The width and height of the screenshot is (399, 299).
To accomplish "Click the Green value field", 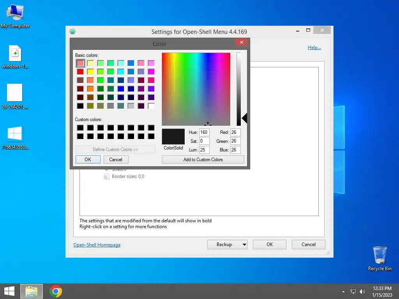I will (235, 141).
